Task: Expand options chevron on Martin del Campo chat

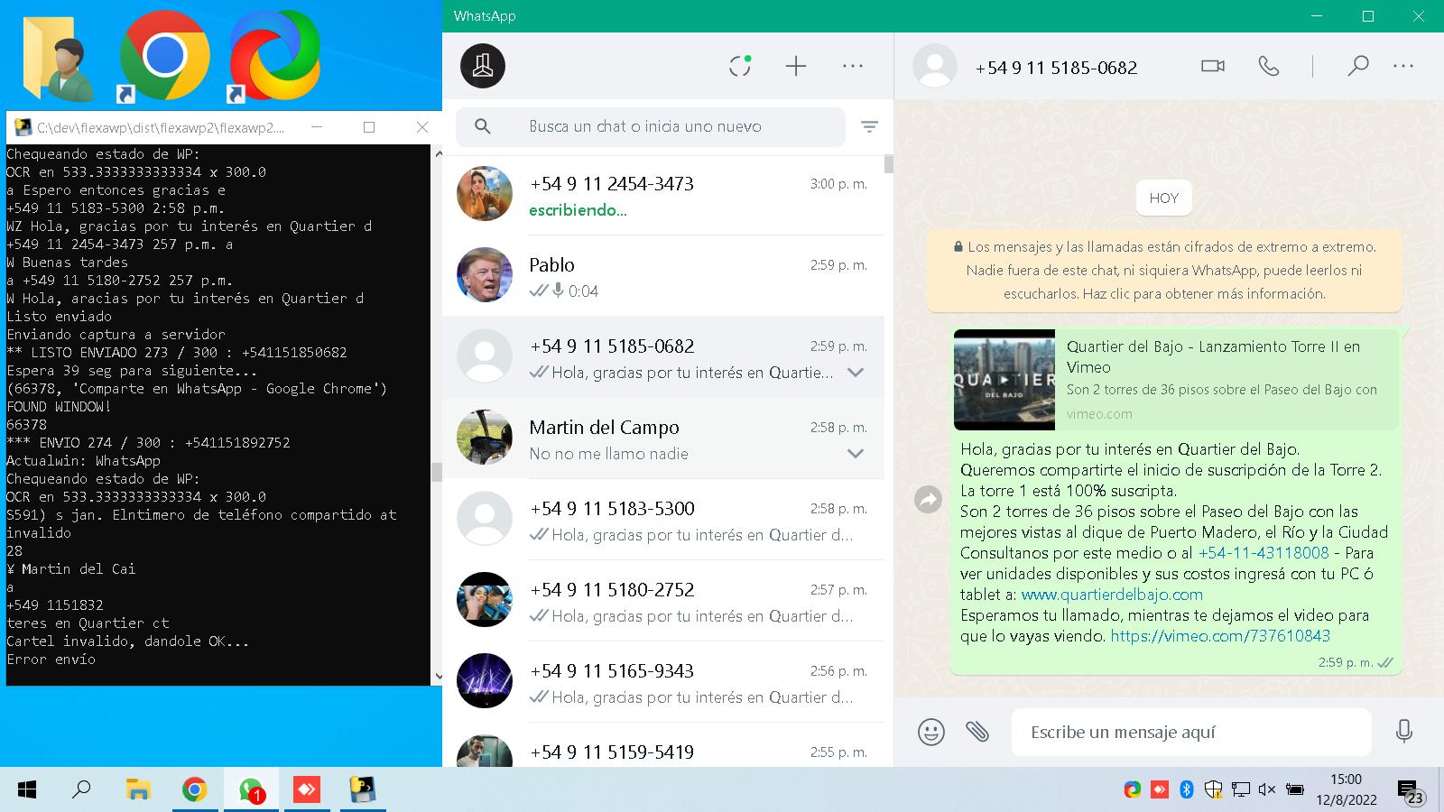Action: click(x=856, y=454)
